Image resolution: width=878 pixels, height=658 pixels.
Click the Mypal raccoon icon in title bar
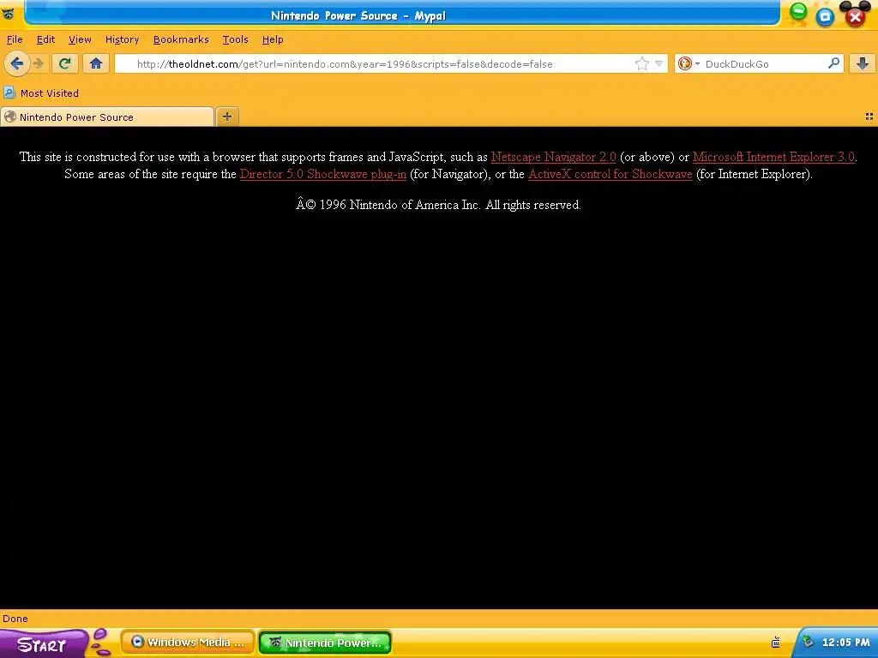pos(9,15)
